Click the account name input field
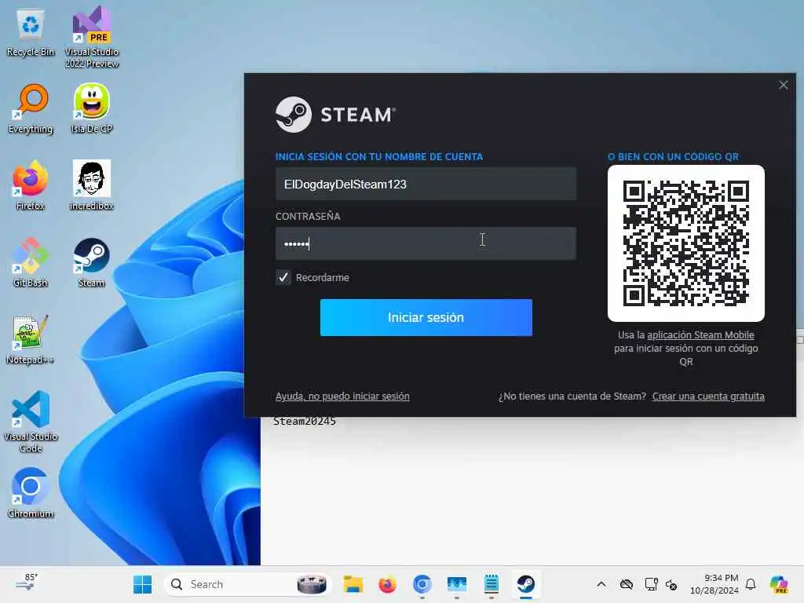Viewport: 804px width, 603px height. click(x=426, y=184)
